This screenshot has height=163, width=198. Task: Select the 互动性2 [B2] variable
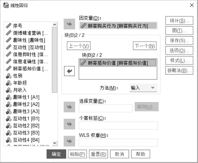coord(28,126)
